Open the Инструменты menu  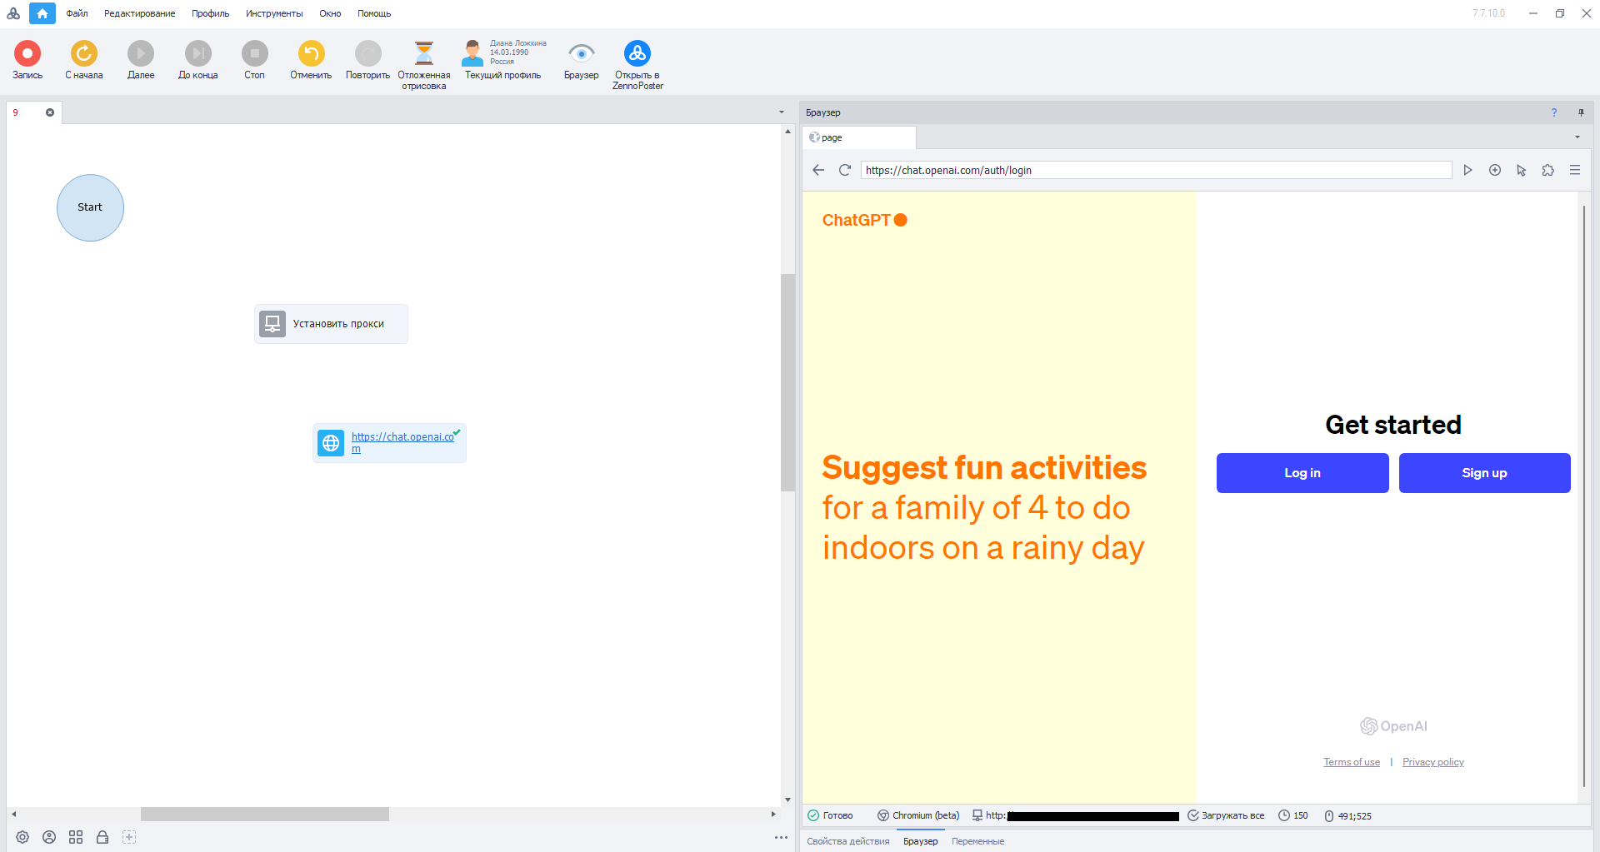[x=274, y=13]
